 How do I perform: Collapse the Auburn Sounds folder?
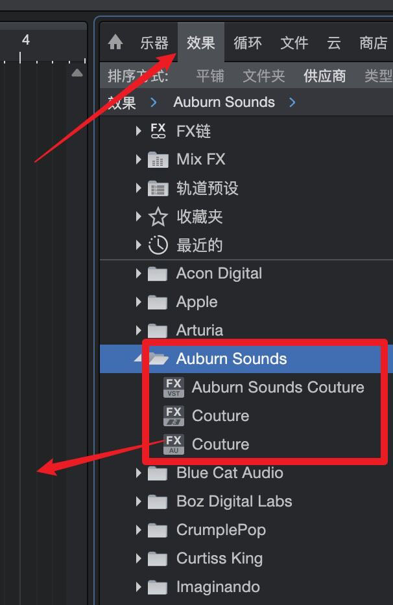(138, 358)
